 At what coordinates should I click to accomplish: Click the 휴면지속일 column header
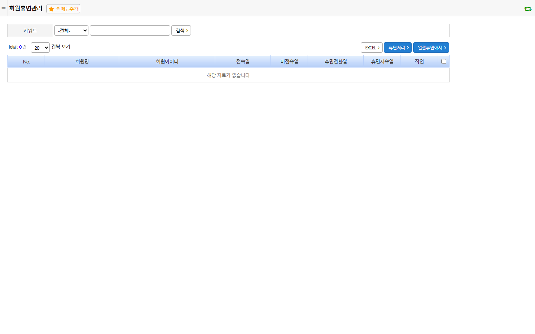coord(382,61)
